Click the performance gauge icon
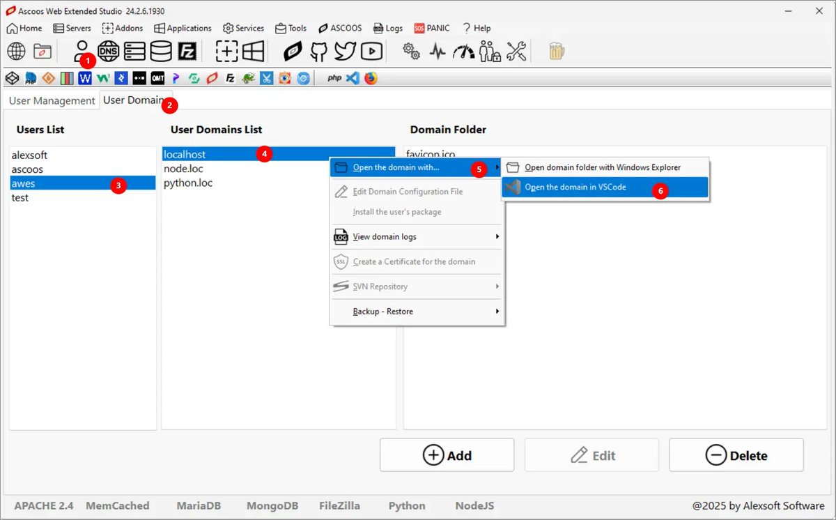This screenshot has height=520, width=836. click(463, 51)
